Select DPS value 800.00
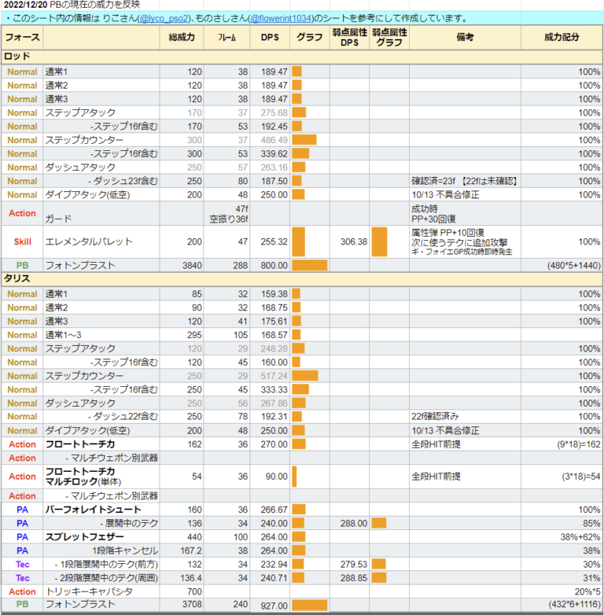The height and width of the screenshot is (615, 604). pyautogui.click(x=270, y=266)
